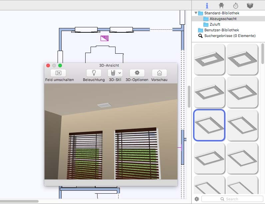Viewport: 265px width, 204px height.
Task: Click left window blinds in 3D view
Action: pos(85,155)
